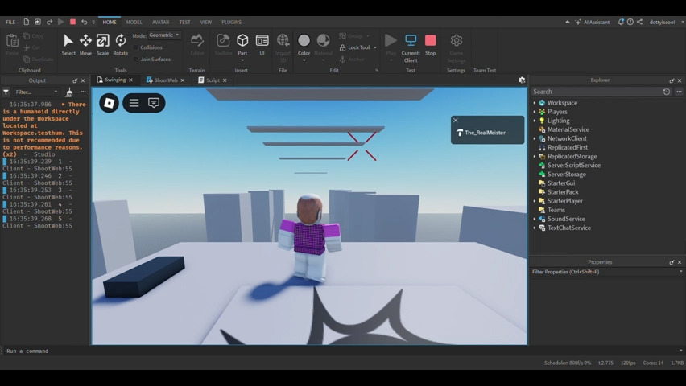Open the AI Assistant
This screenshot has height=386, width=686.
[x=593, y=22]
